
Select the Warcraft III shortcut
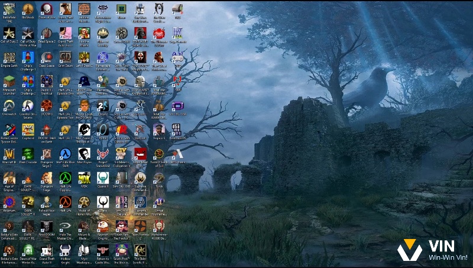[9, 154]
